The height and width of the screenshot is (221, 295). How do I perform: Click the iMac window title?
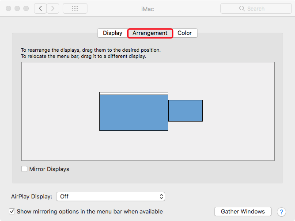147,9
